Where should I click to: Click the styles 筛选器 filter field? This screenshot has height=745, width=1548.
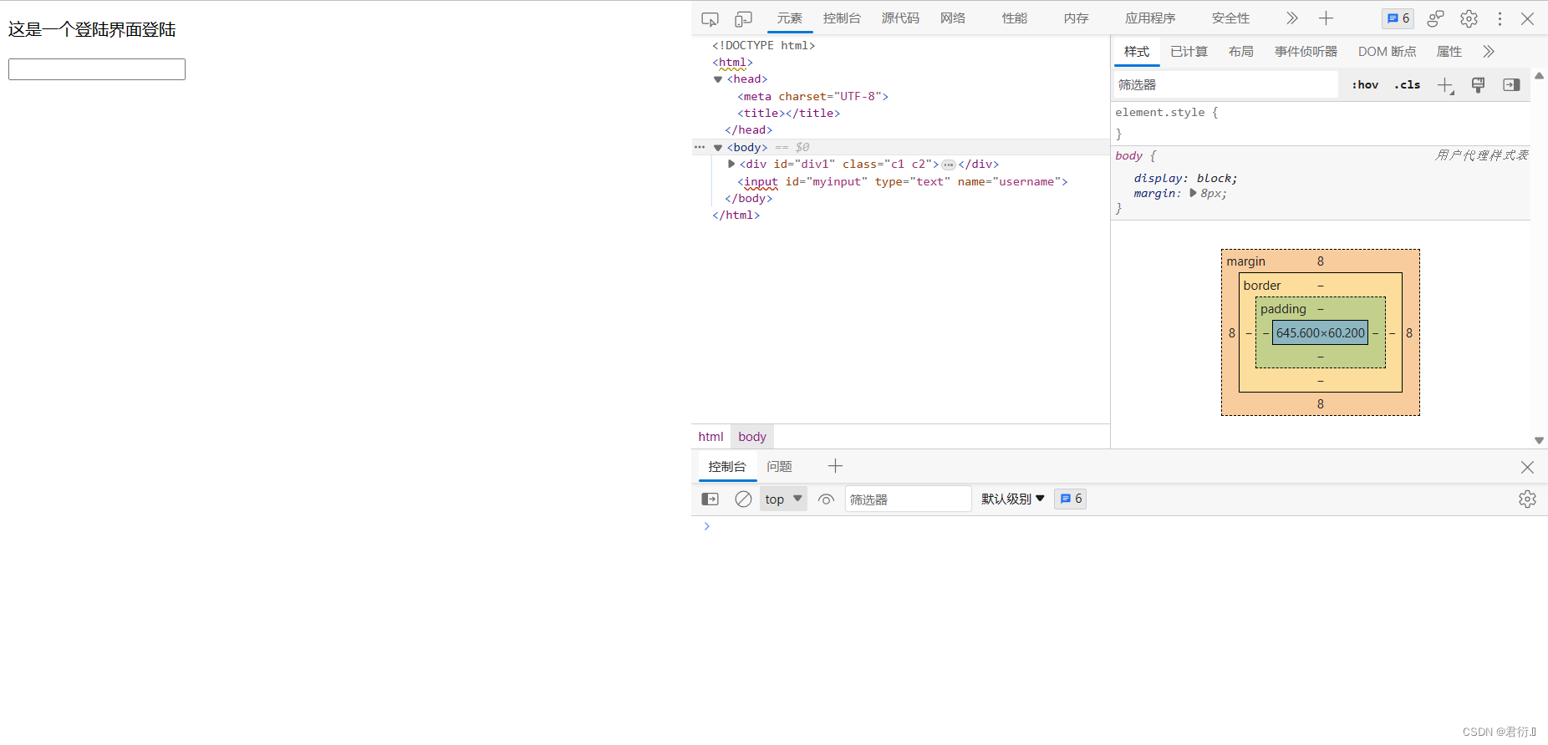coord(1226,85)
